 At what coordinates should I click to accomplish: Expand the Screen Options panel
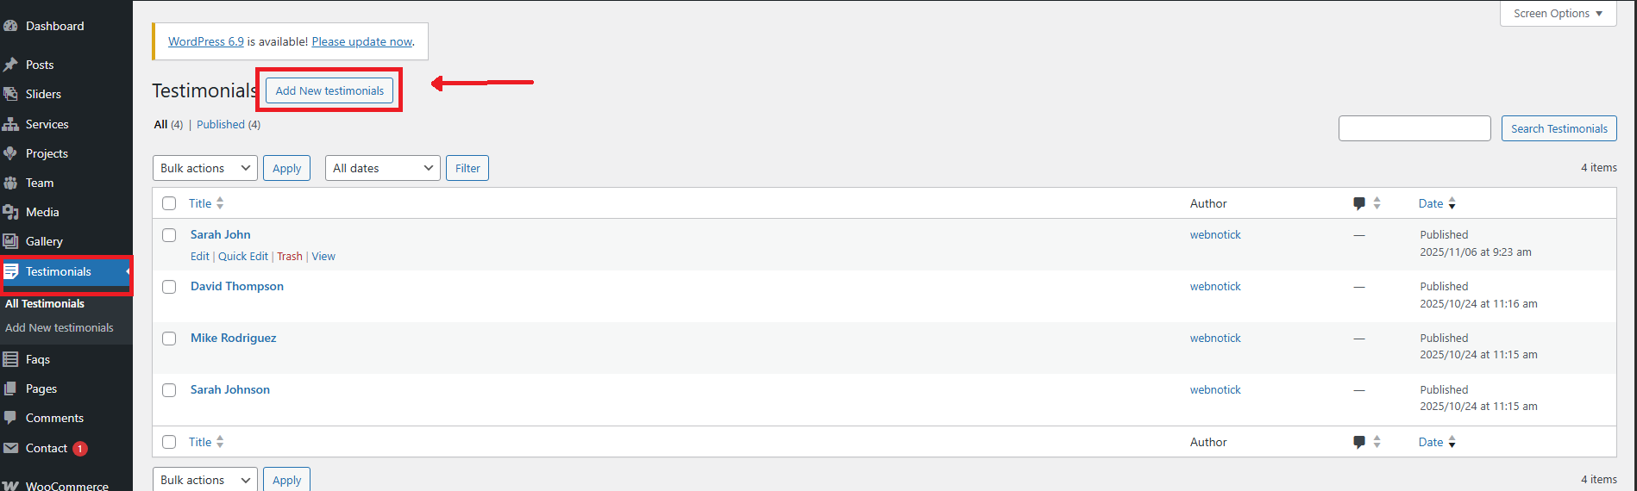tap(1558, 14)
